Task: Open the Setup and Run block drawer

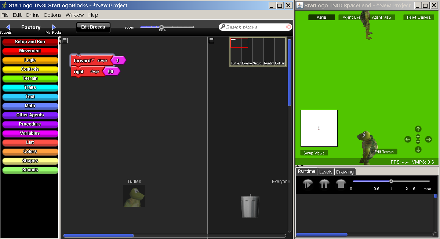Action: [30, 42]
